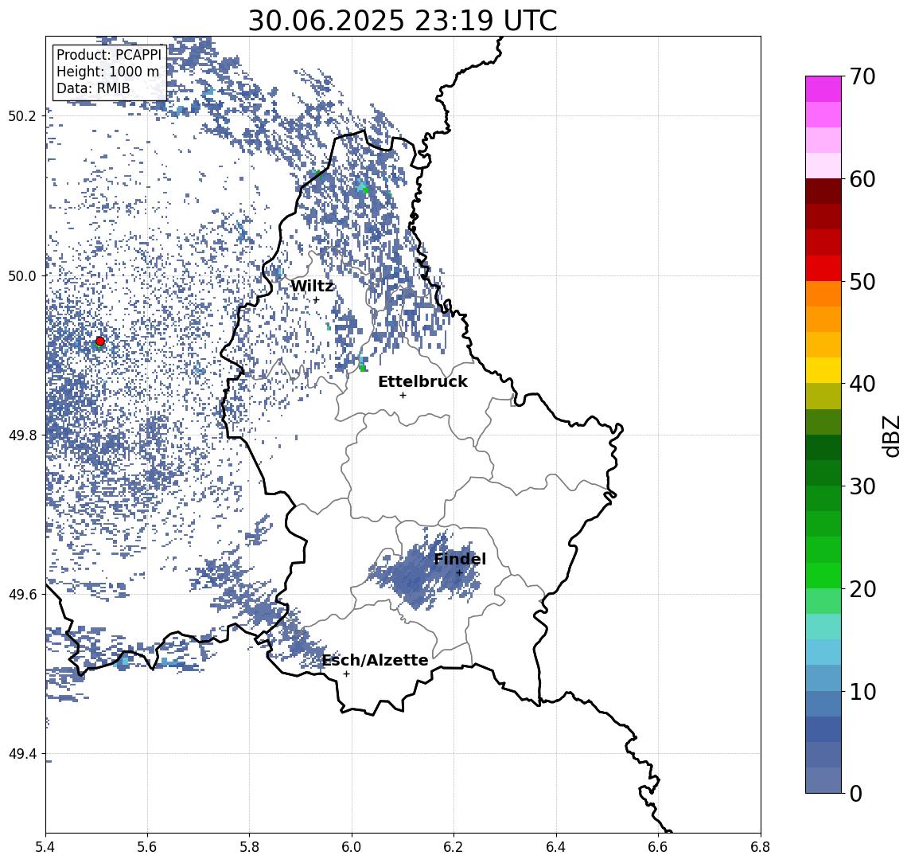The height and width of the screenshot is (863, 911).
Task: Click the longitude axis label 6.8
Action: click(x=761, y=847)
